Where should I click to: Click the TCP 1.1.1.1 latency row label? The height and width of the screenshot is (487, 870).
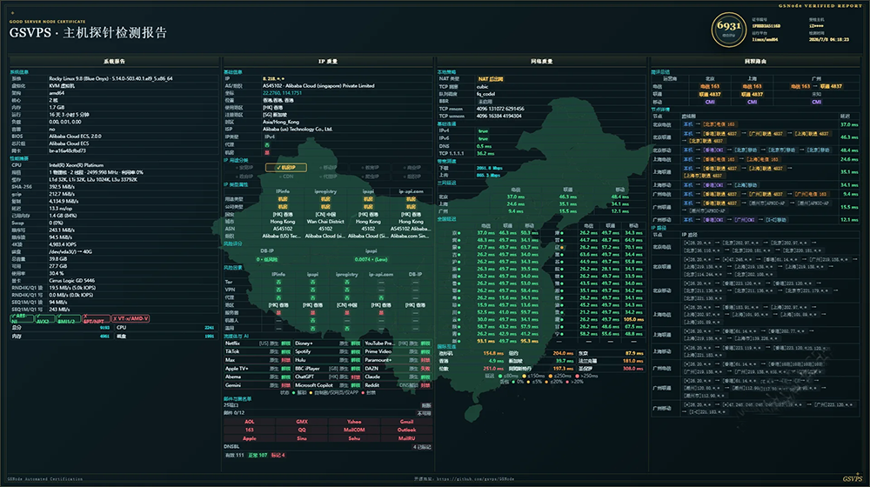[451, 154]
